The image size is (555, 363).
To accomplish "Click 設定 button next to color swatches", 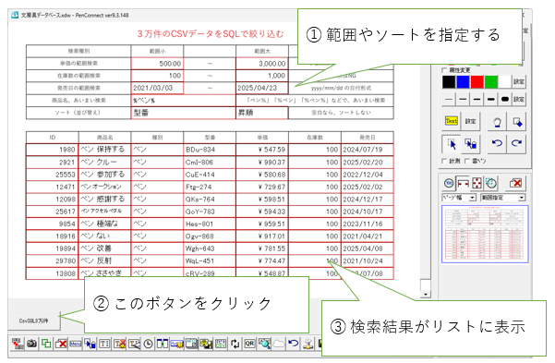I will [519, 82].
